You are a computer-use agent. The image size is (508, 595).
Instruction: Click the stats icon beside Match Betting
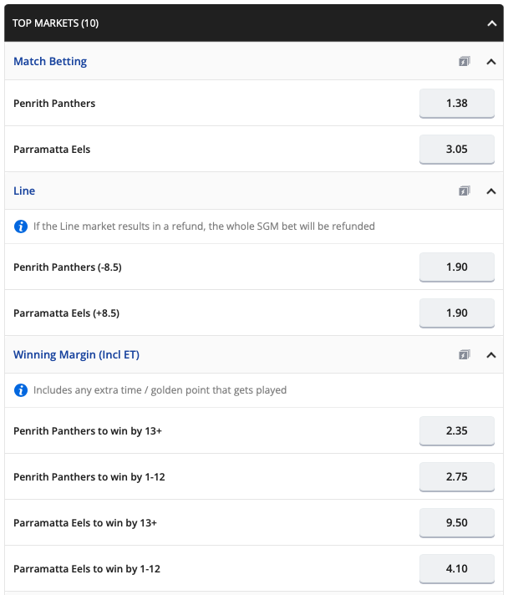click(x=465, y=61)
